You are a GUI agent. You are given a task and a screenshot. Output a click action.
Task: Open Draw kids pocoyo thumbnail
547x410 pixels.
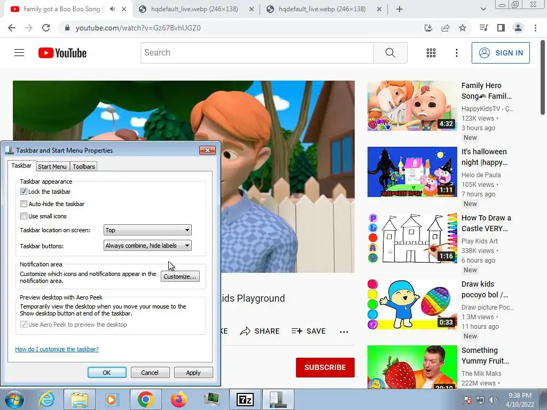point(412,304)
